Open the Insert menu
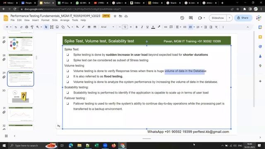The width and height of the screenshot is (265, 149). [35, 20]
